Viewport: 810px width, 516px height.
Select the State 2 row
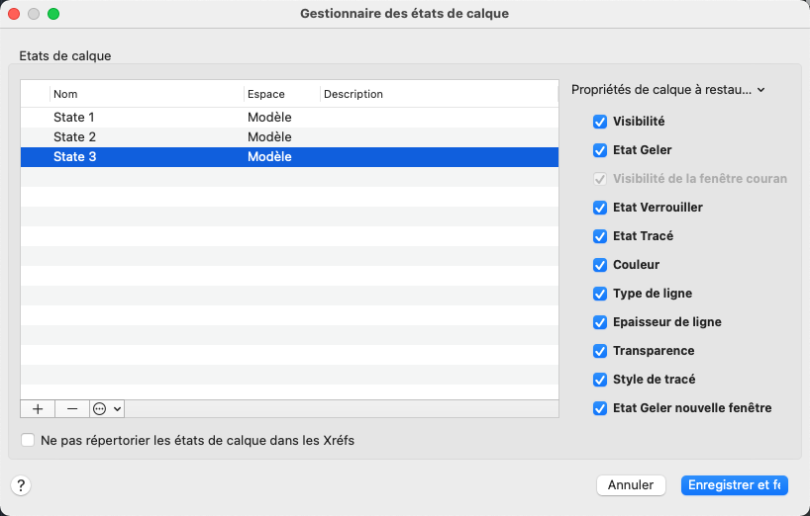(x=75, y=137)
